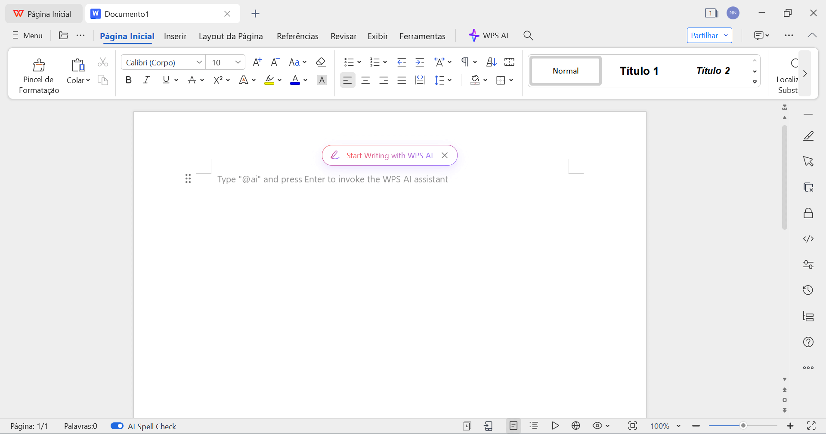Viewport: 826px width, 434px height.
Task: Collapse the ribbon with the chevron
Action: tap(812, 35)
